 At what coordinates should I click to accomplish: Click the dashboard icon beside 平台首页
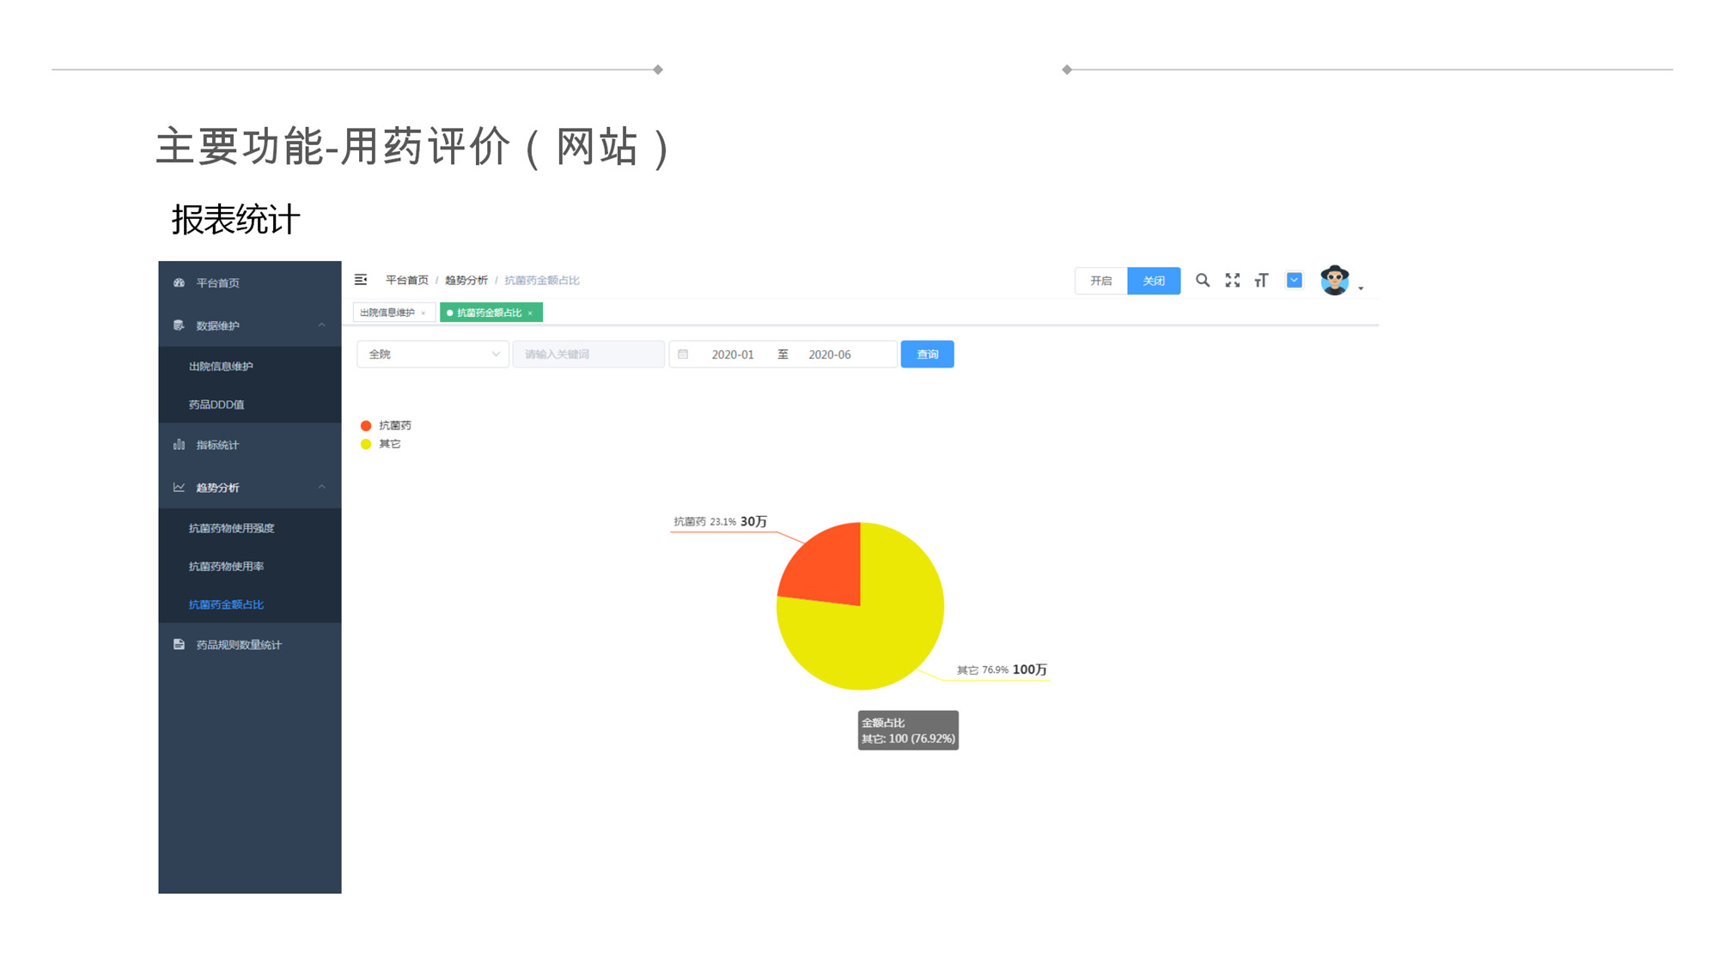coord(179,283)
